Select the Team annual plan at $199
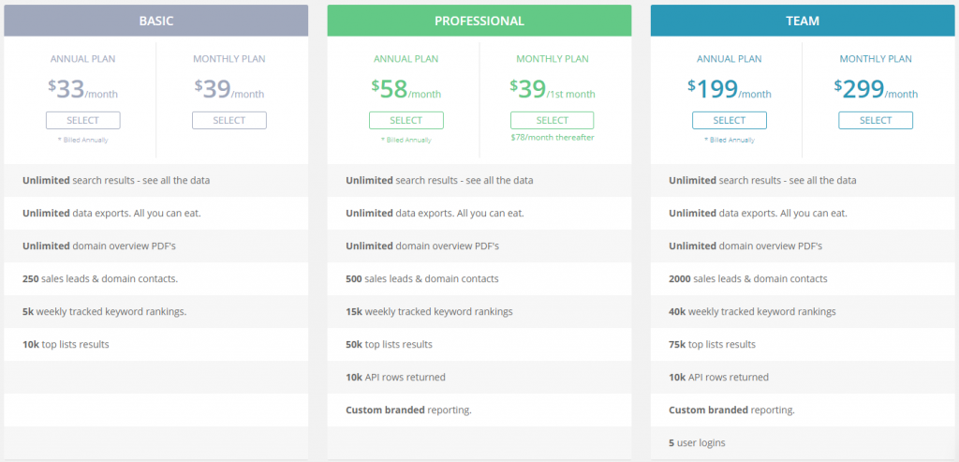 tap(730, 120)
